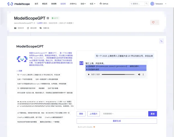The height and width of the screenshot is (137, 174).
Task: Mute the audio player volume
Action: pyautogui.click(x=139, y=75)
